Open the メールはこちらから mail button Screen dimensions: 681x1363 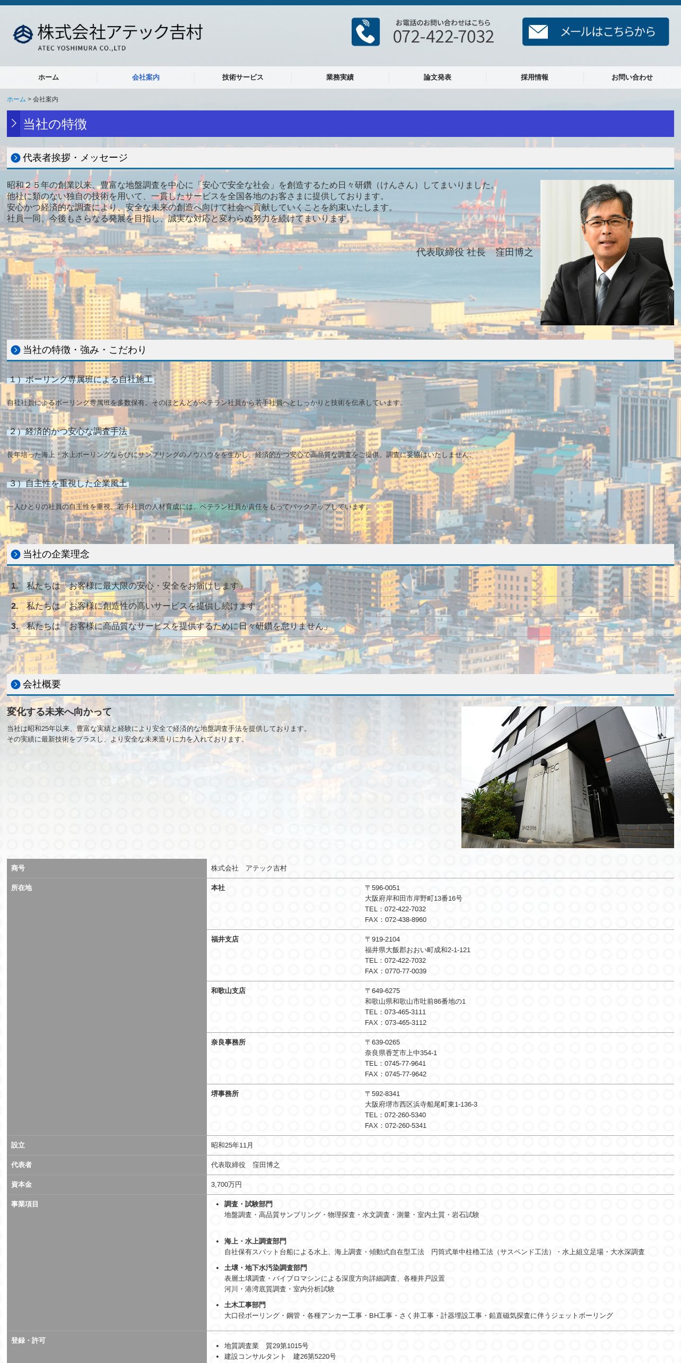[x=595, y=32]
